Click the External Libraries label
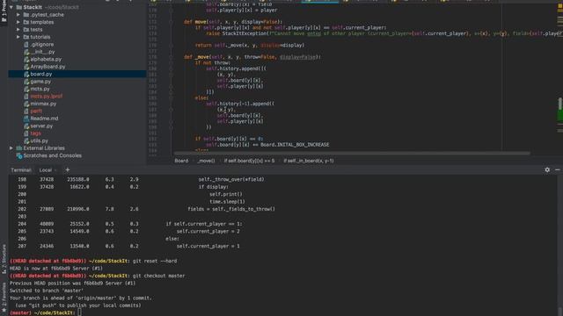The image size is (563, 316). pyautogui.click(x=44, y=148)
